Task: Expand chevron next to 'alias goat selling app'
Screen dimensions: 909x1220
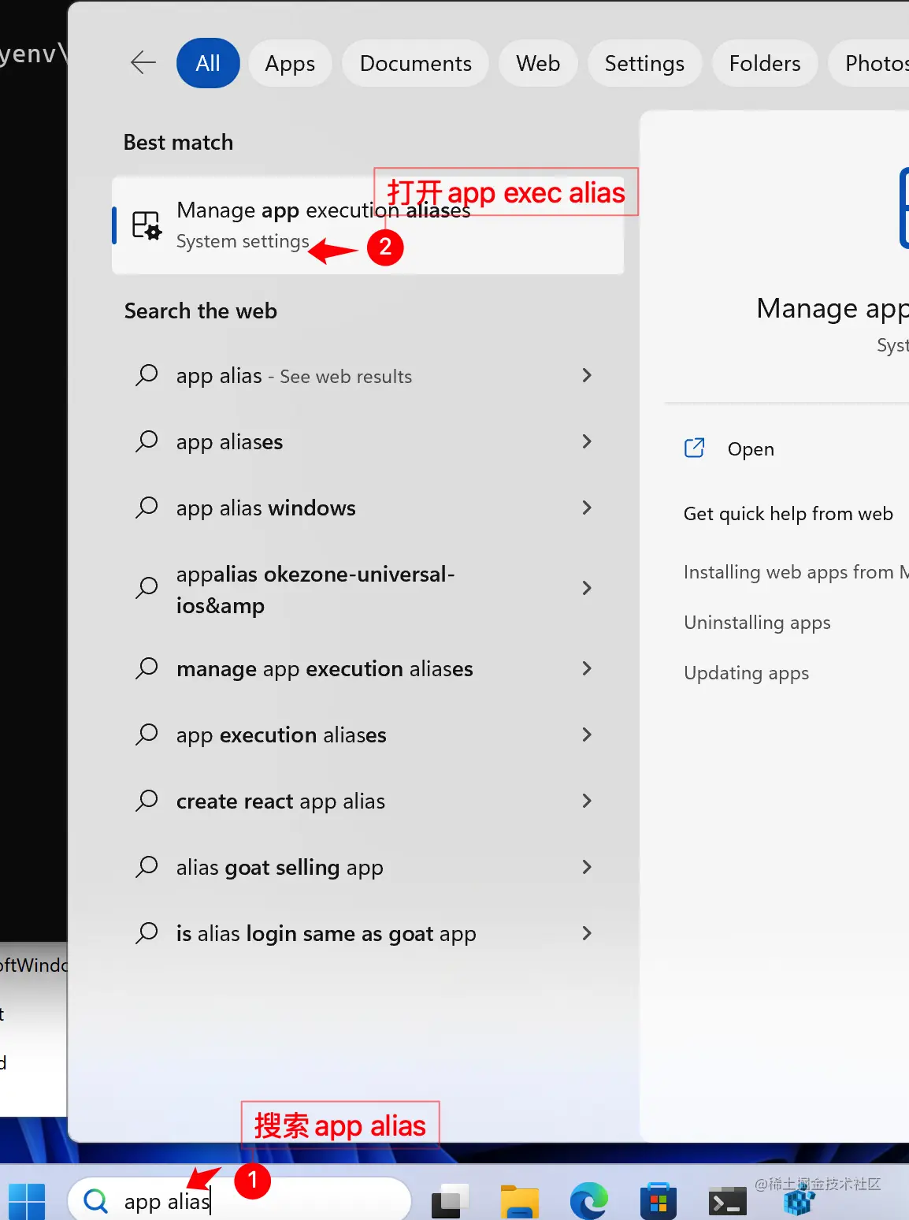Action: (x=586, y=867)
